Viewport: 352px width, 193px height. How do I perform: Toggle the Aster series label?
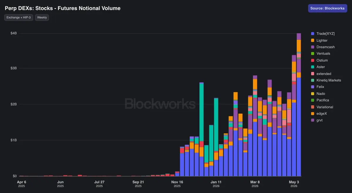321,67
